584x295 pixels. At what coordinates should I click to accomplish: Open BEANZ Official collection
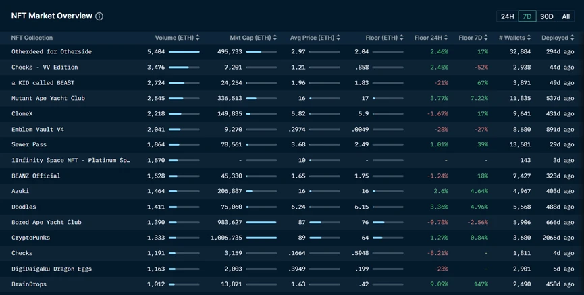[x=36, y=176]
